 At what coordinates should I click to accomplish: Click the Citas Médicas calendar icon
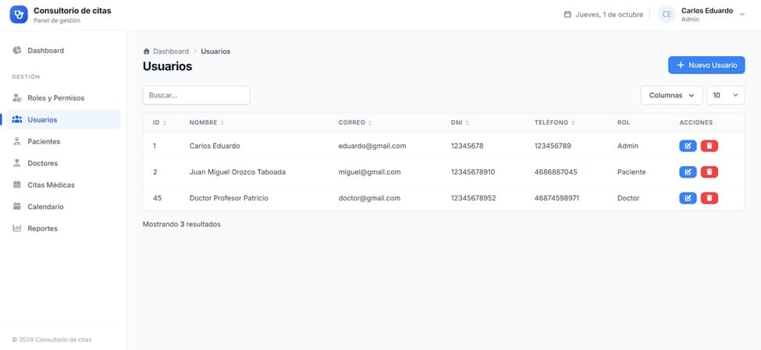[x=17, y=185]
